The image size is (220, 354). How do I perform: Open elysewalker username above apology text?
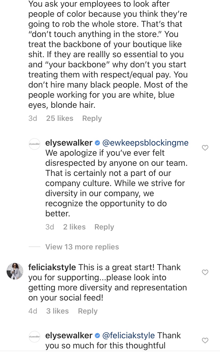click(x=69, y=143)
